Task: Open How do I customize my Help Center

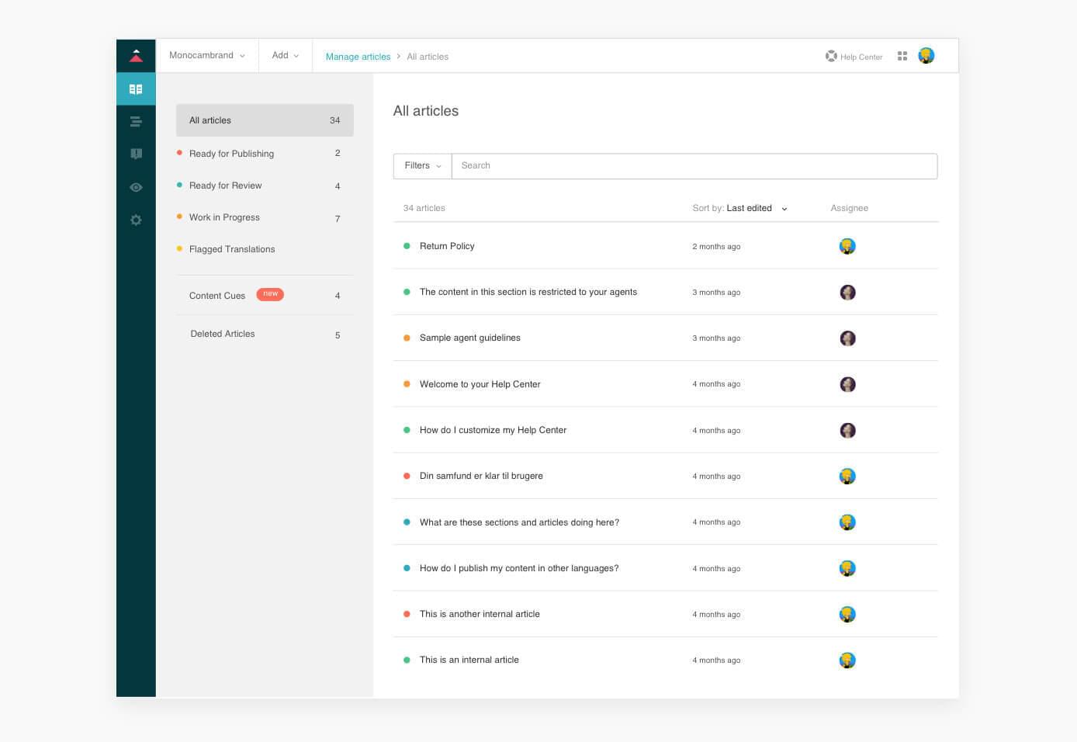Action: 493,430
